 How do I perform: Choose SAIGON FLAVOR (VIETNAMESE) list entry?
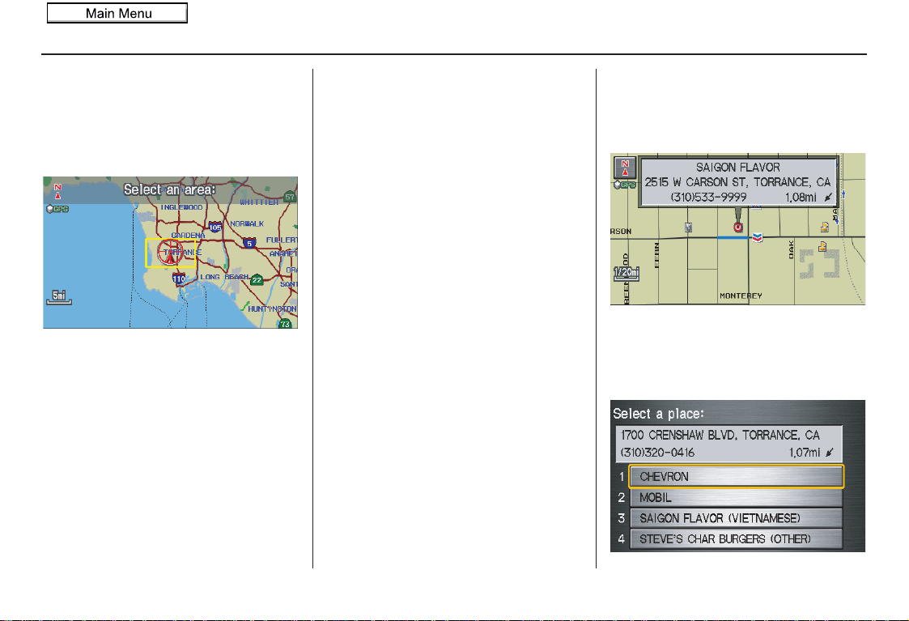click(737, 518)
